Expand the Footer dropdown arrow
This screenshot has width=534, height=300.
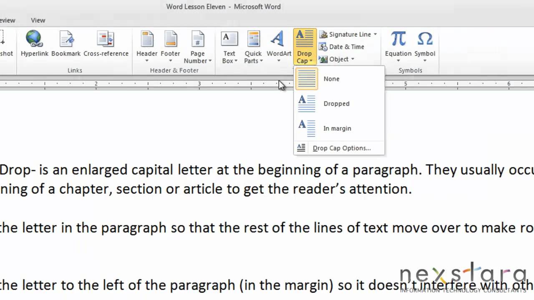point(170,61)
